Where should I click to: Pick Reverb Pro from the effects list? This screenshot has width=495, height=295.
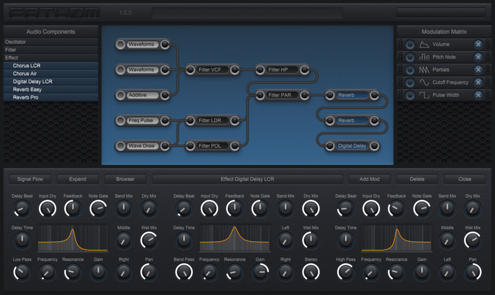pyautogui.click(x=50, y=97)
